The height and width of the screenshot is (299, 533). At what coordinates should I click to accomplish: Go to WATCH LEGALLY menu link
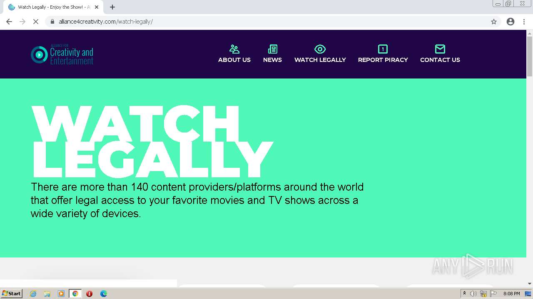click(x=320, y=60)
